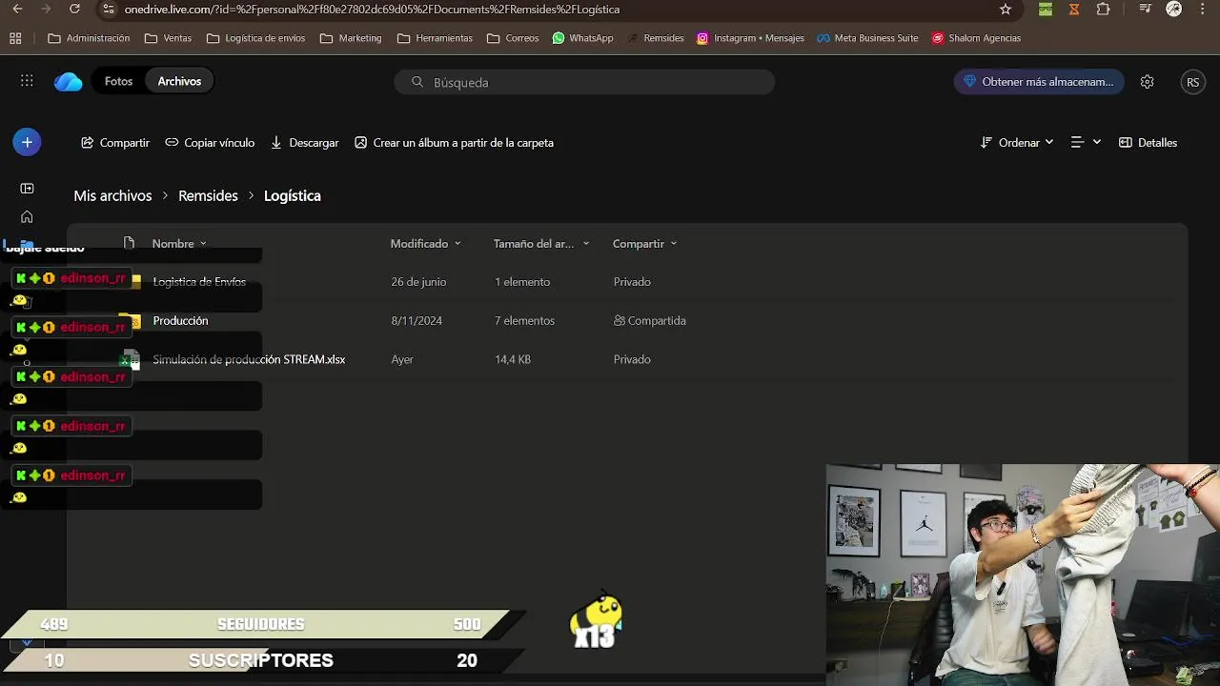
Task: Click the streamer webcam overlay
Action: point(1023,575)
